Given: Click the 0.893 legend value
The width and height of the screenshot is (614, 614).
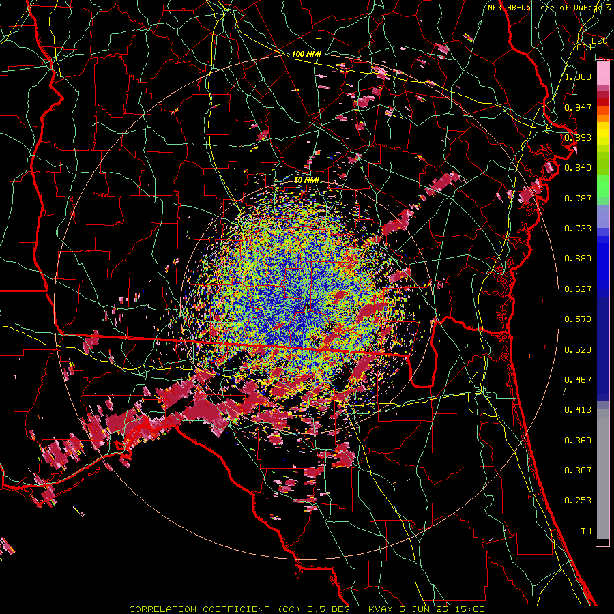Looking at the screenshot, I should tap(578, 137).
